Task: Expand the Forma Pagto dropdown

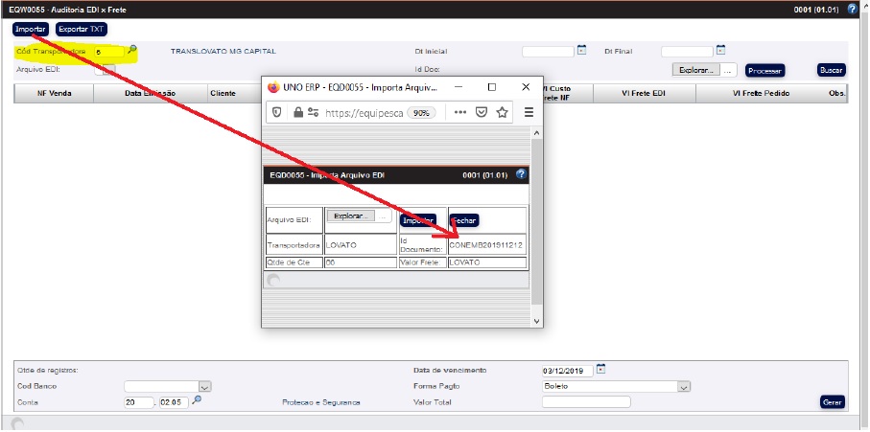Action: [x=684, y=386]
